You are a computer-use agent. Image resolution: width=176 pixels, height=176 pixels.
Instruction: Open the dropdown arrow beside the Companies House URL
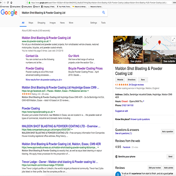(x=72, y=130)
